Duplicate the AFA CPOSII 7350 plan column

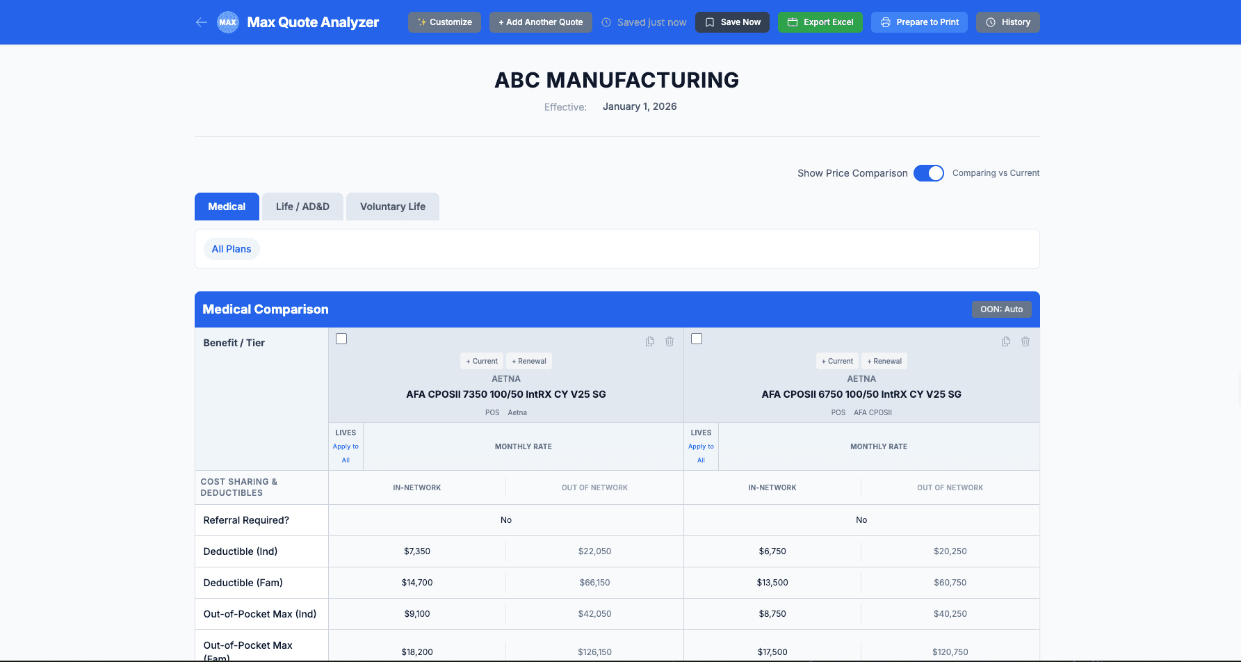tap(649, 341)
